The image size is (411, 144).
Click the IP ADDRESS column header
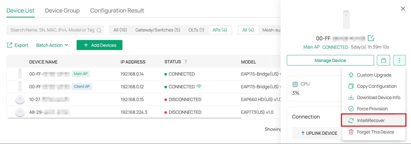pos(133,62)
